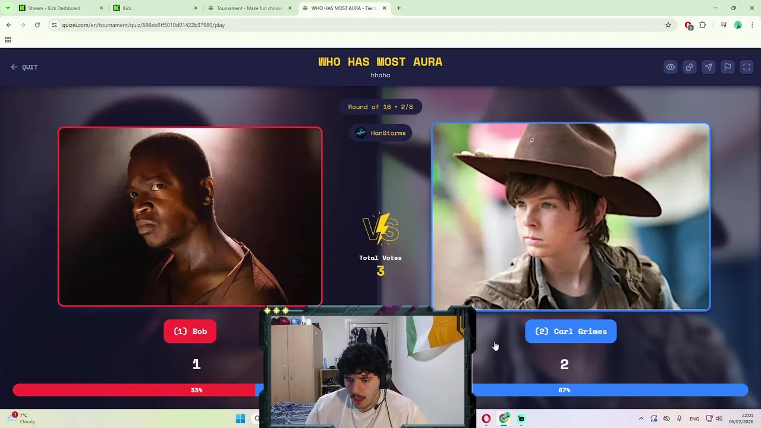
Task: Bookmark this page with the star icon
Action: click(x=668, y=25)
